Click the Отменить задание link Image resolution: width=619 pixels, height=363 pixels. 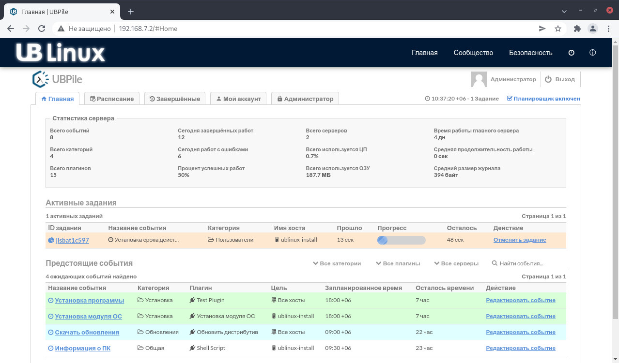pos(520,240)
